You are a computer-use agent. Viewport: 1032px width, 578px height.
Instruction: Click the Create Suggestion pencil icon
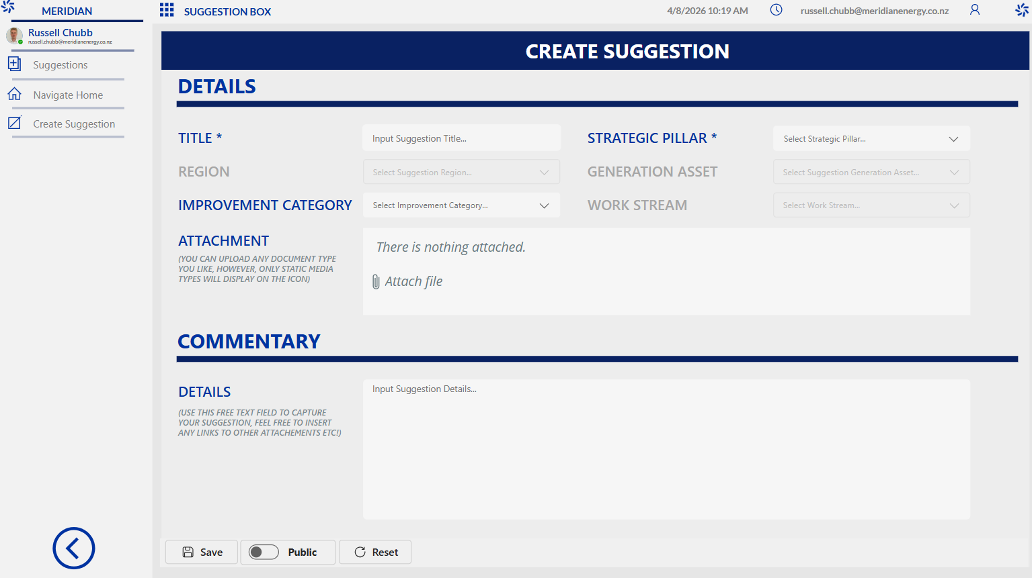click(x=14, y=123)
